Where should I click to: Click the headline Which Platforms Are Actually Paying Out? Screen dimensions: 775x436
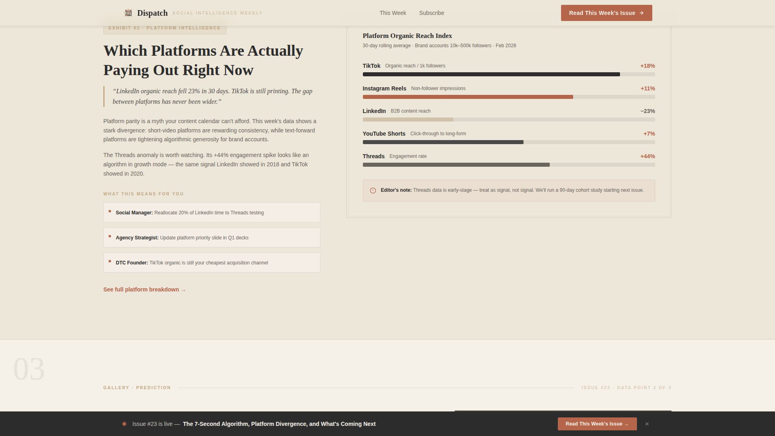coord(203,60)
